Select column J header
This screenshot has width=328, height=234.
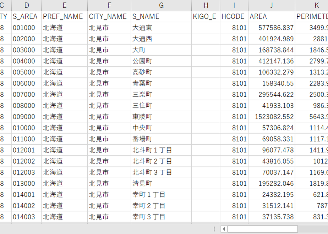coord(272,5)
